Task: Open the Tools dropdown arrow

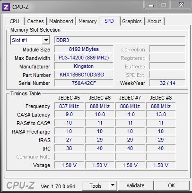Action: [113, 185]
